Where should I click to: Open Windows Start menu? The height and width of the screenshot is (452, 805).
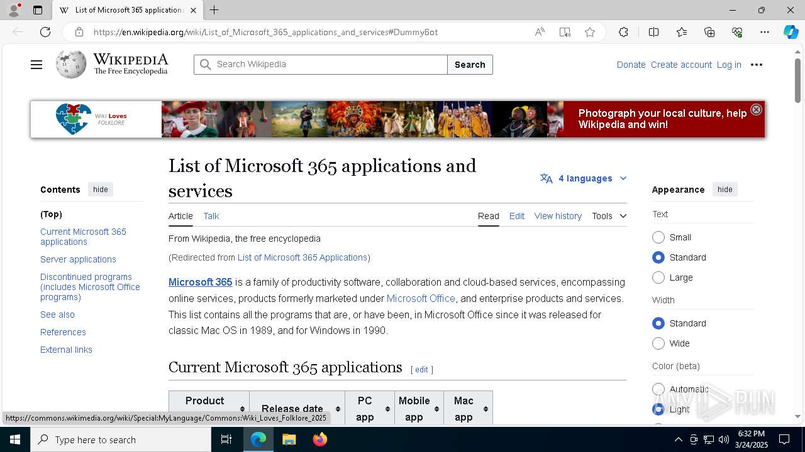point(15,439)
